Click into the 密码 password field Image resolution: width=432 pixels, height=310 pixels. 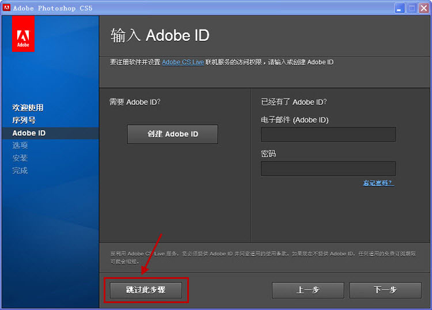coord(328,168)
